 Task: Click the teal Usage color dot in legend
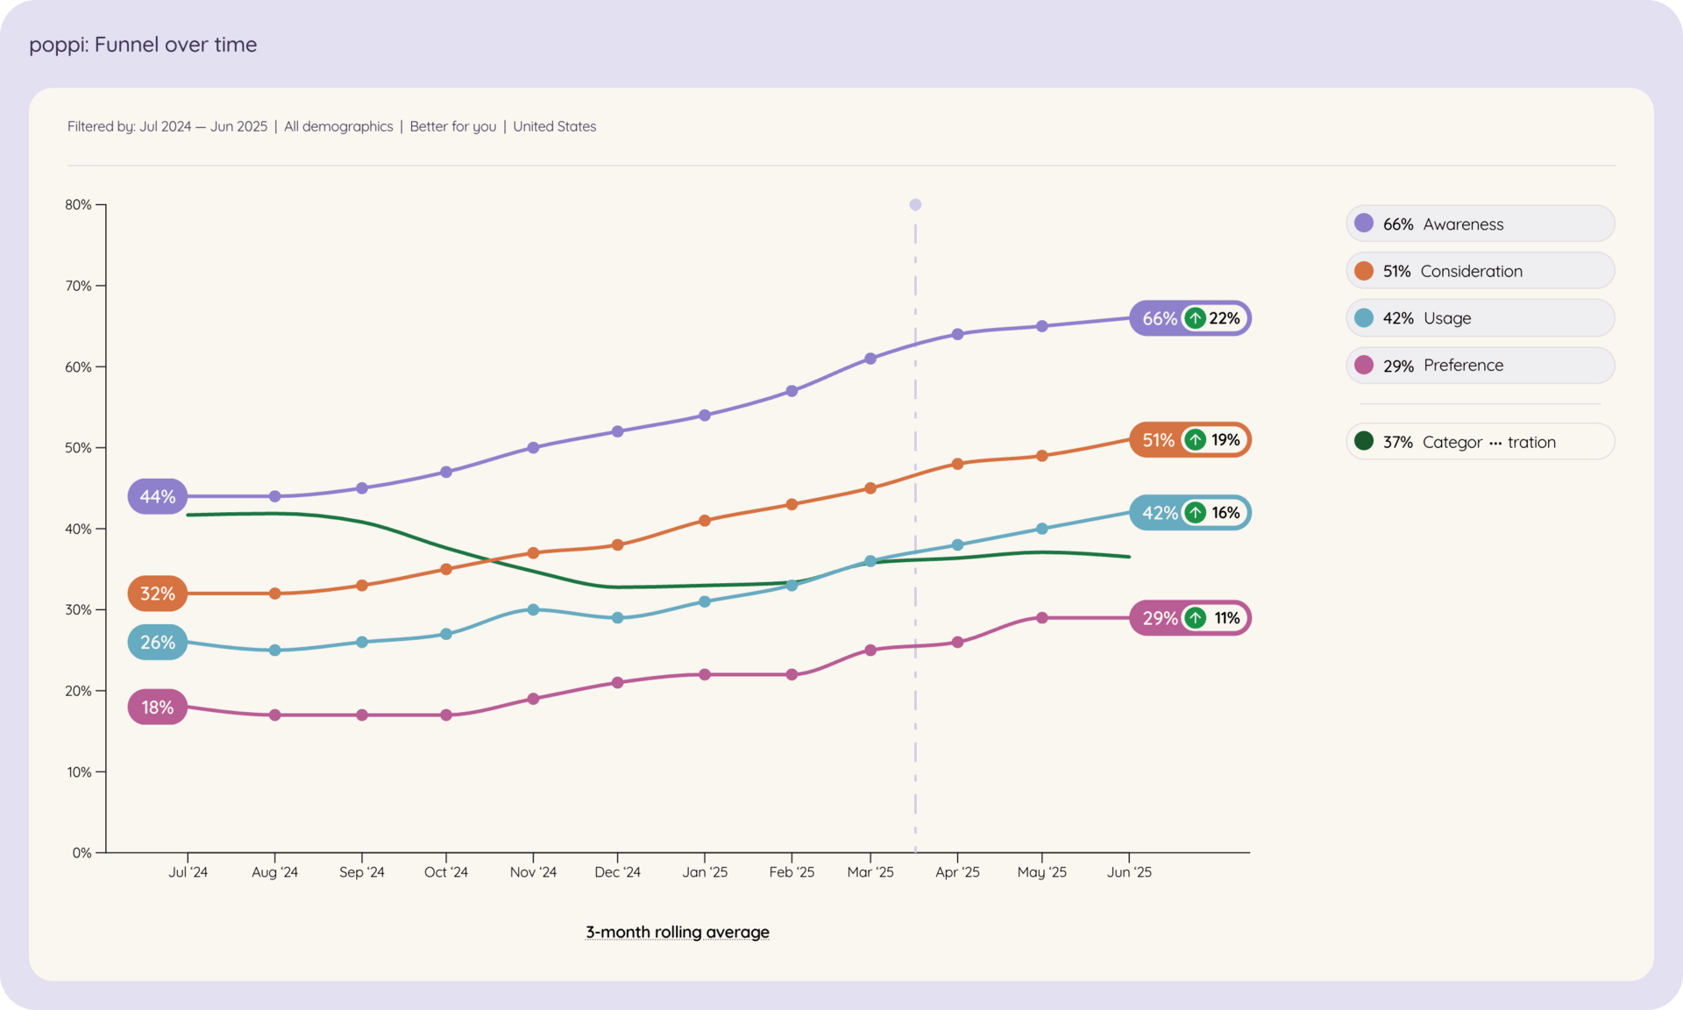point(1364,318)
